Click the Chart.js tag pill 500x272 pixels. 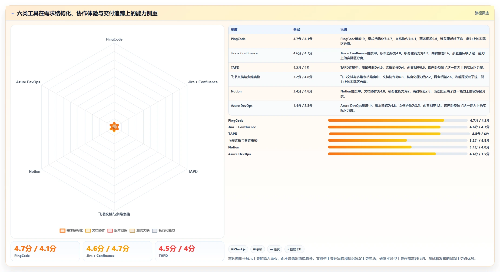click(x=238, y=249)
